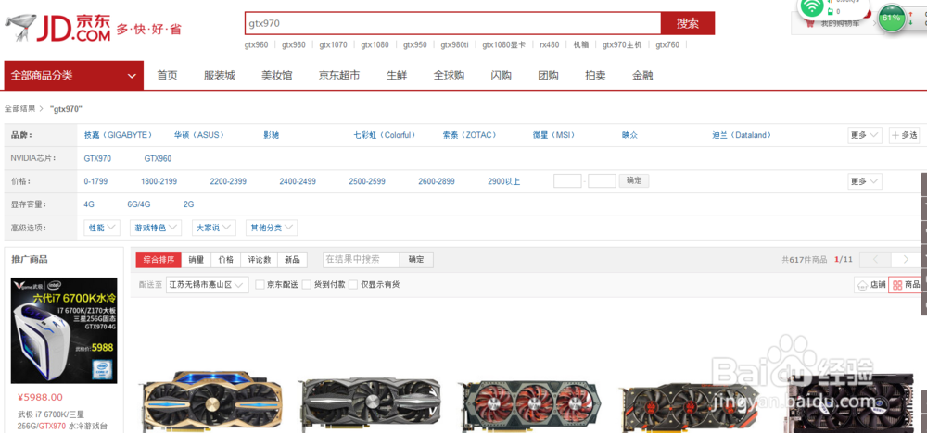927x433 pixels.
Task: Click the 61% memory ball widget
Action: 891,19
